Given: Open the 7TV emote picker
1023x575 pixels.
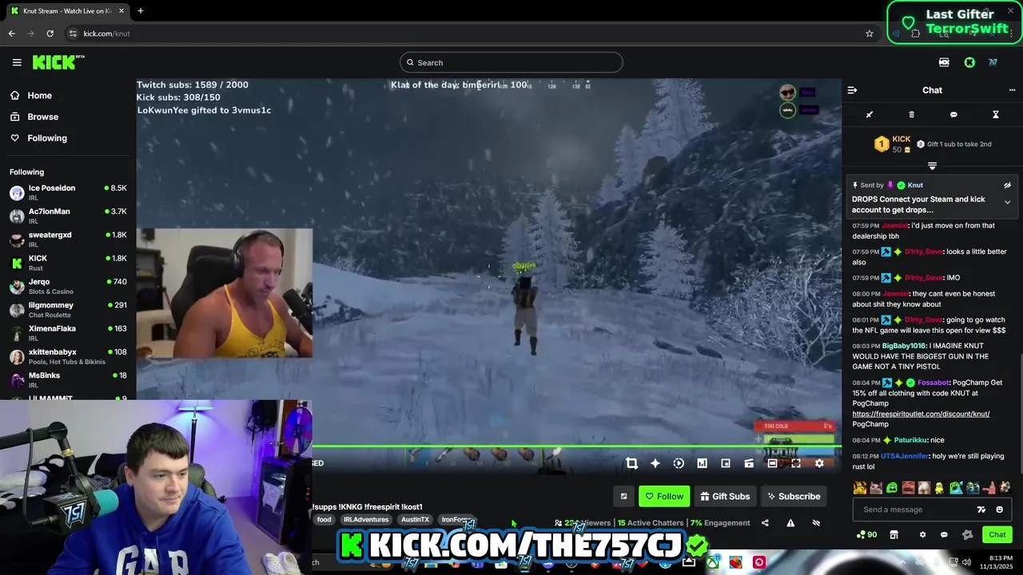Looking at the screenshot, I should [x=981, y=510].
